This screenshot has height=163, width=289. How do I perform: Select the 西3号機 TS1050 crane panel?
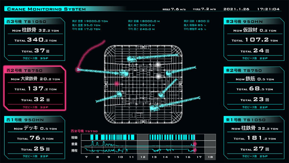click(x=35, y=39)
